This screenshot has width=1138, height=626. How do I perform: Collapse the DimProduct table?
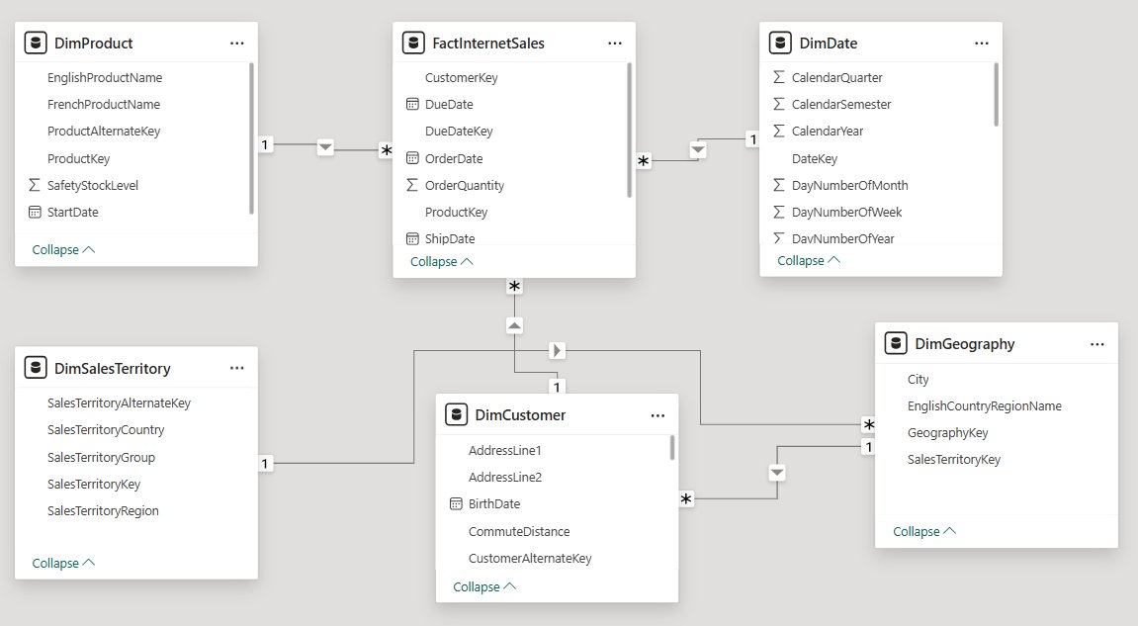63,250
